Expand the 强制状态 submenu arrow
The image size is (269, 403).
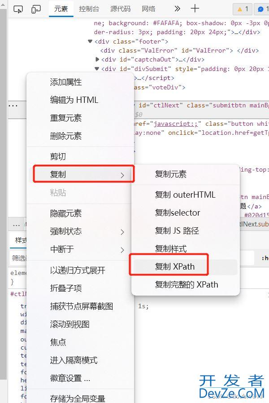click(122, 232)
